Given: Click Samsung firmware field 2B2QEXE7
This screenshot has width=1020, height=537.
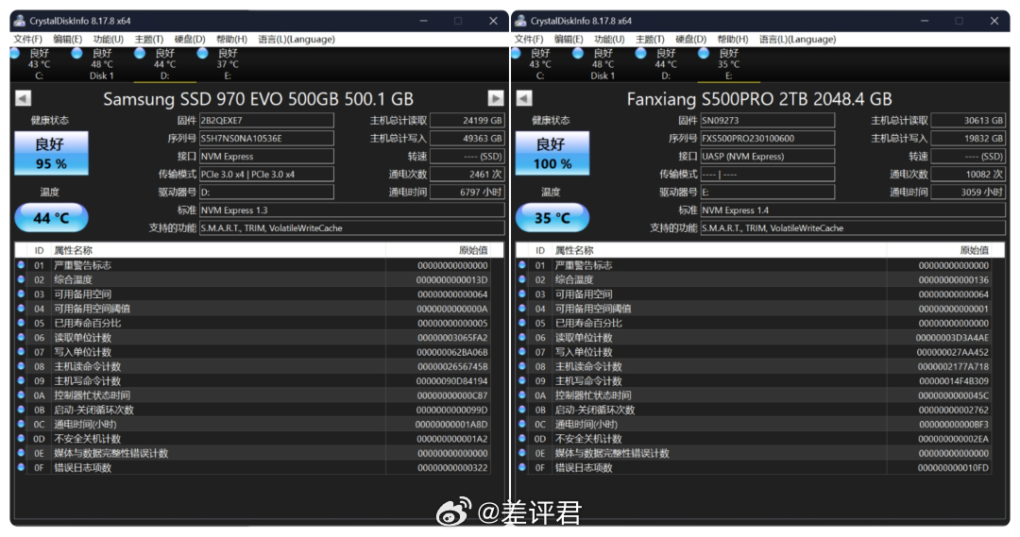Looking at the screenshot, I should point(266,120).
